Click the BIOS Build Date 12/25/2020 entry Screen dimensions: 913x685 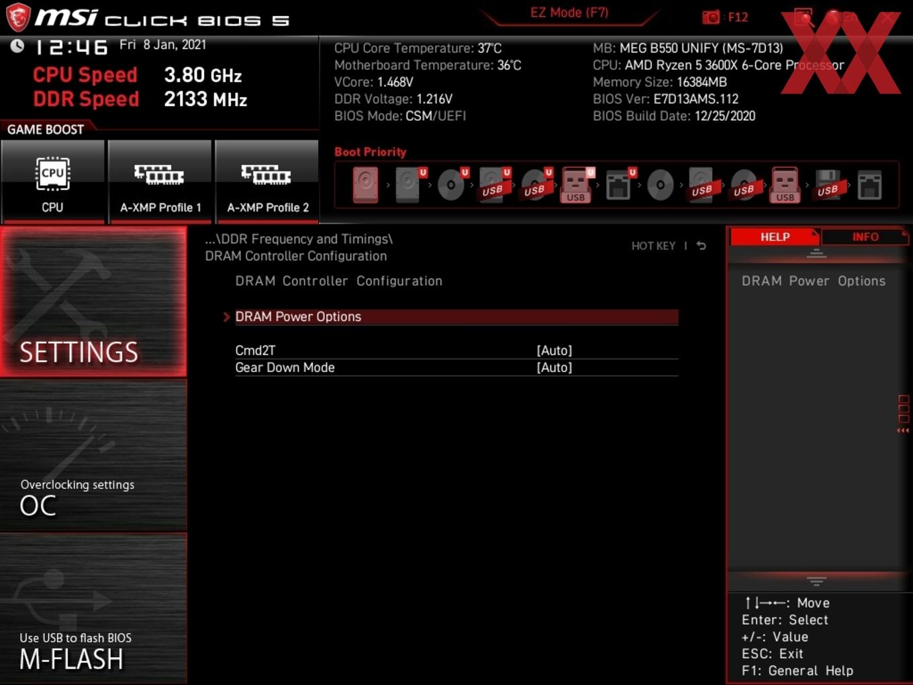[674, 116]
